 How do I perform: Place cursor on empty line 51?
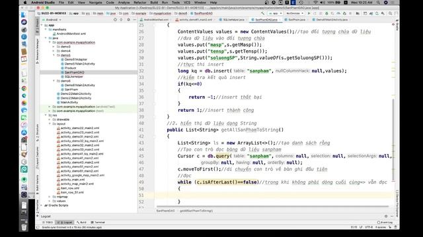tap(272, 195)
